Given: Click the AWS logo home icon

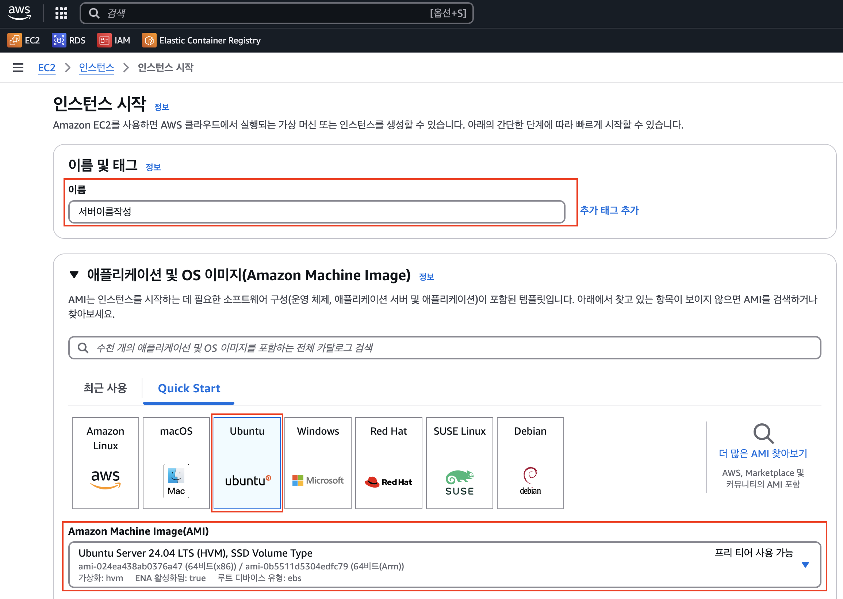Looking at the screenshot, I should click(x=19, y=12).
